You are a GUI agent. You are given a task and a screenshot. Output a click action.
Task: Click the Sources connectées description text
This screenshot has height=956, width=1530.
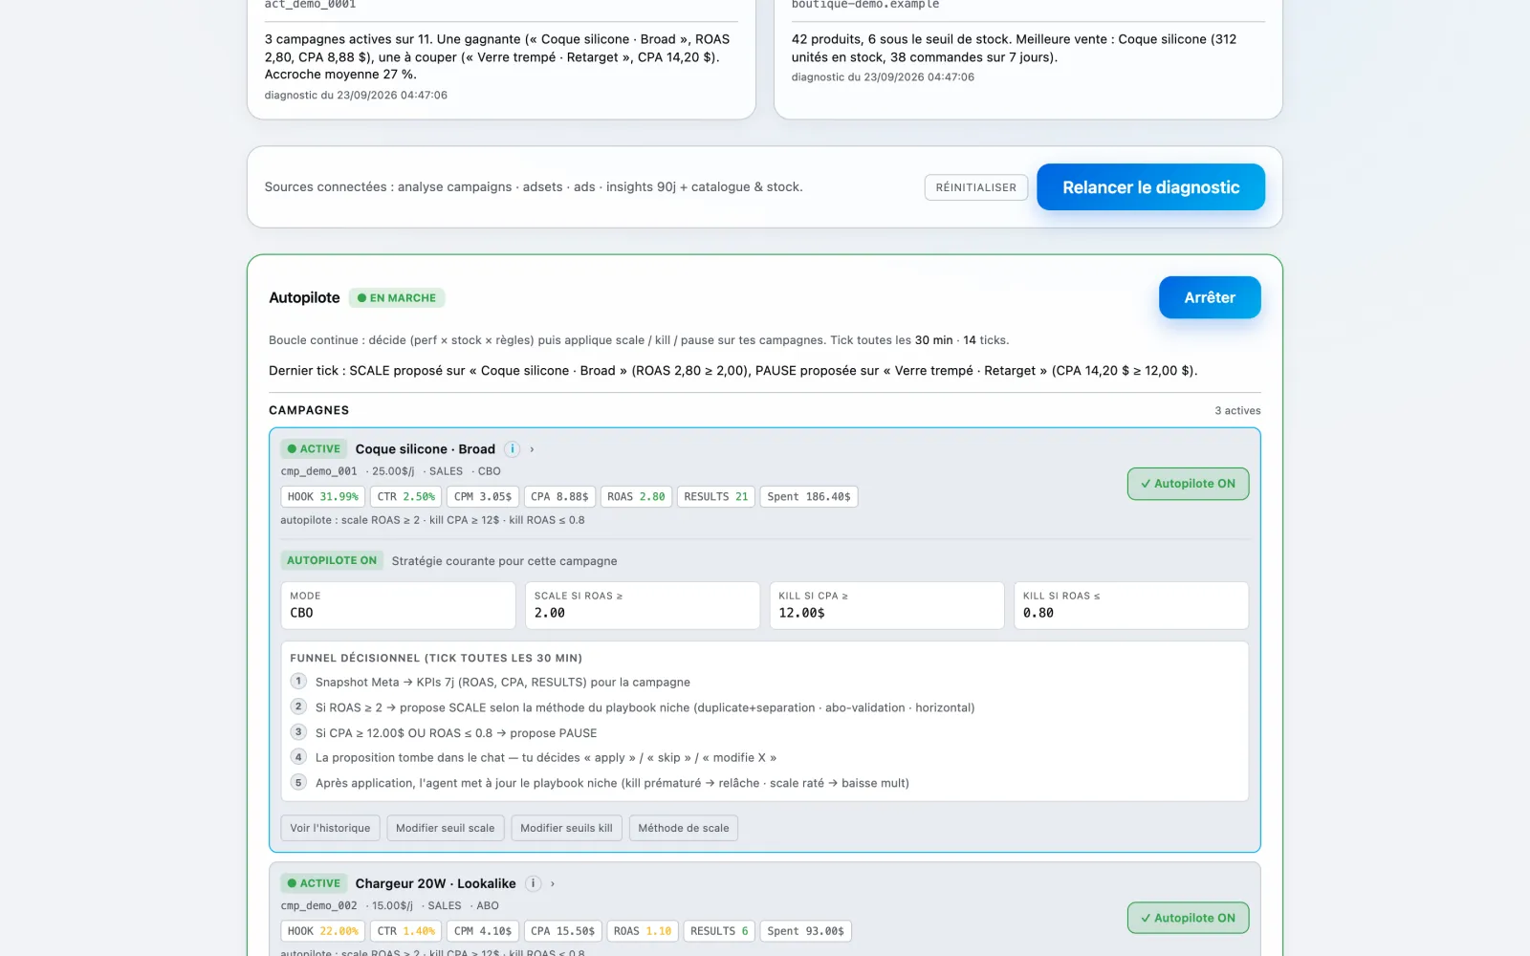[x=534, y=187]
